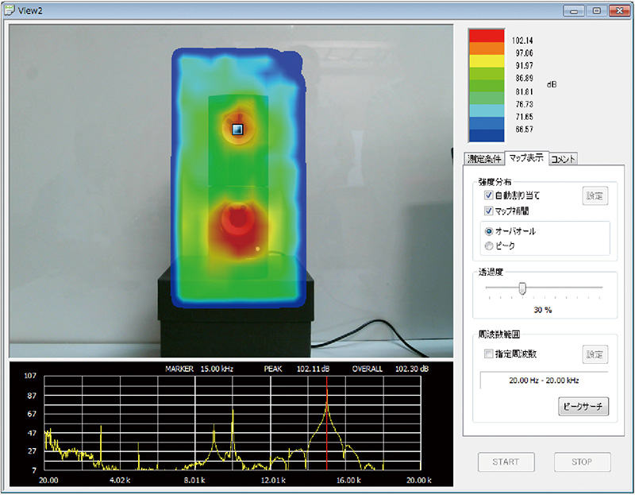Open the マップ表示 tab
This screenshot has width=635, height=495.
525,158
